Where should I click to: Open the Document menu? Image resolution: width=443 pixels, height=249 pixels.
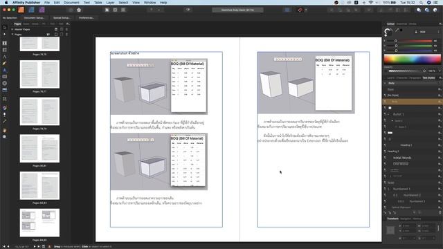71,3
